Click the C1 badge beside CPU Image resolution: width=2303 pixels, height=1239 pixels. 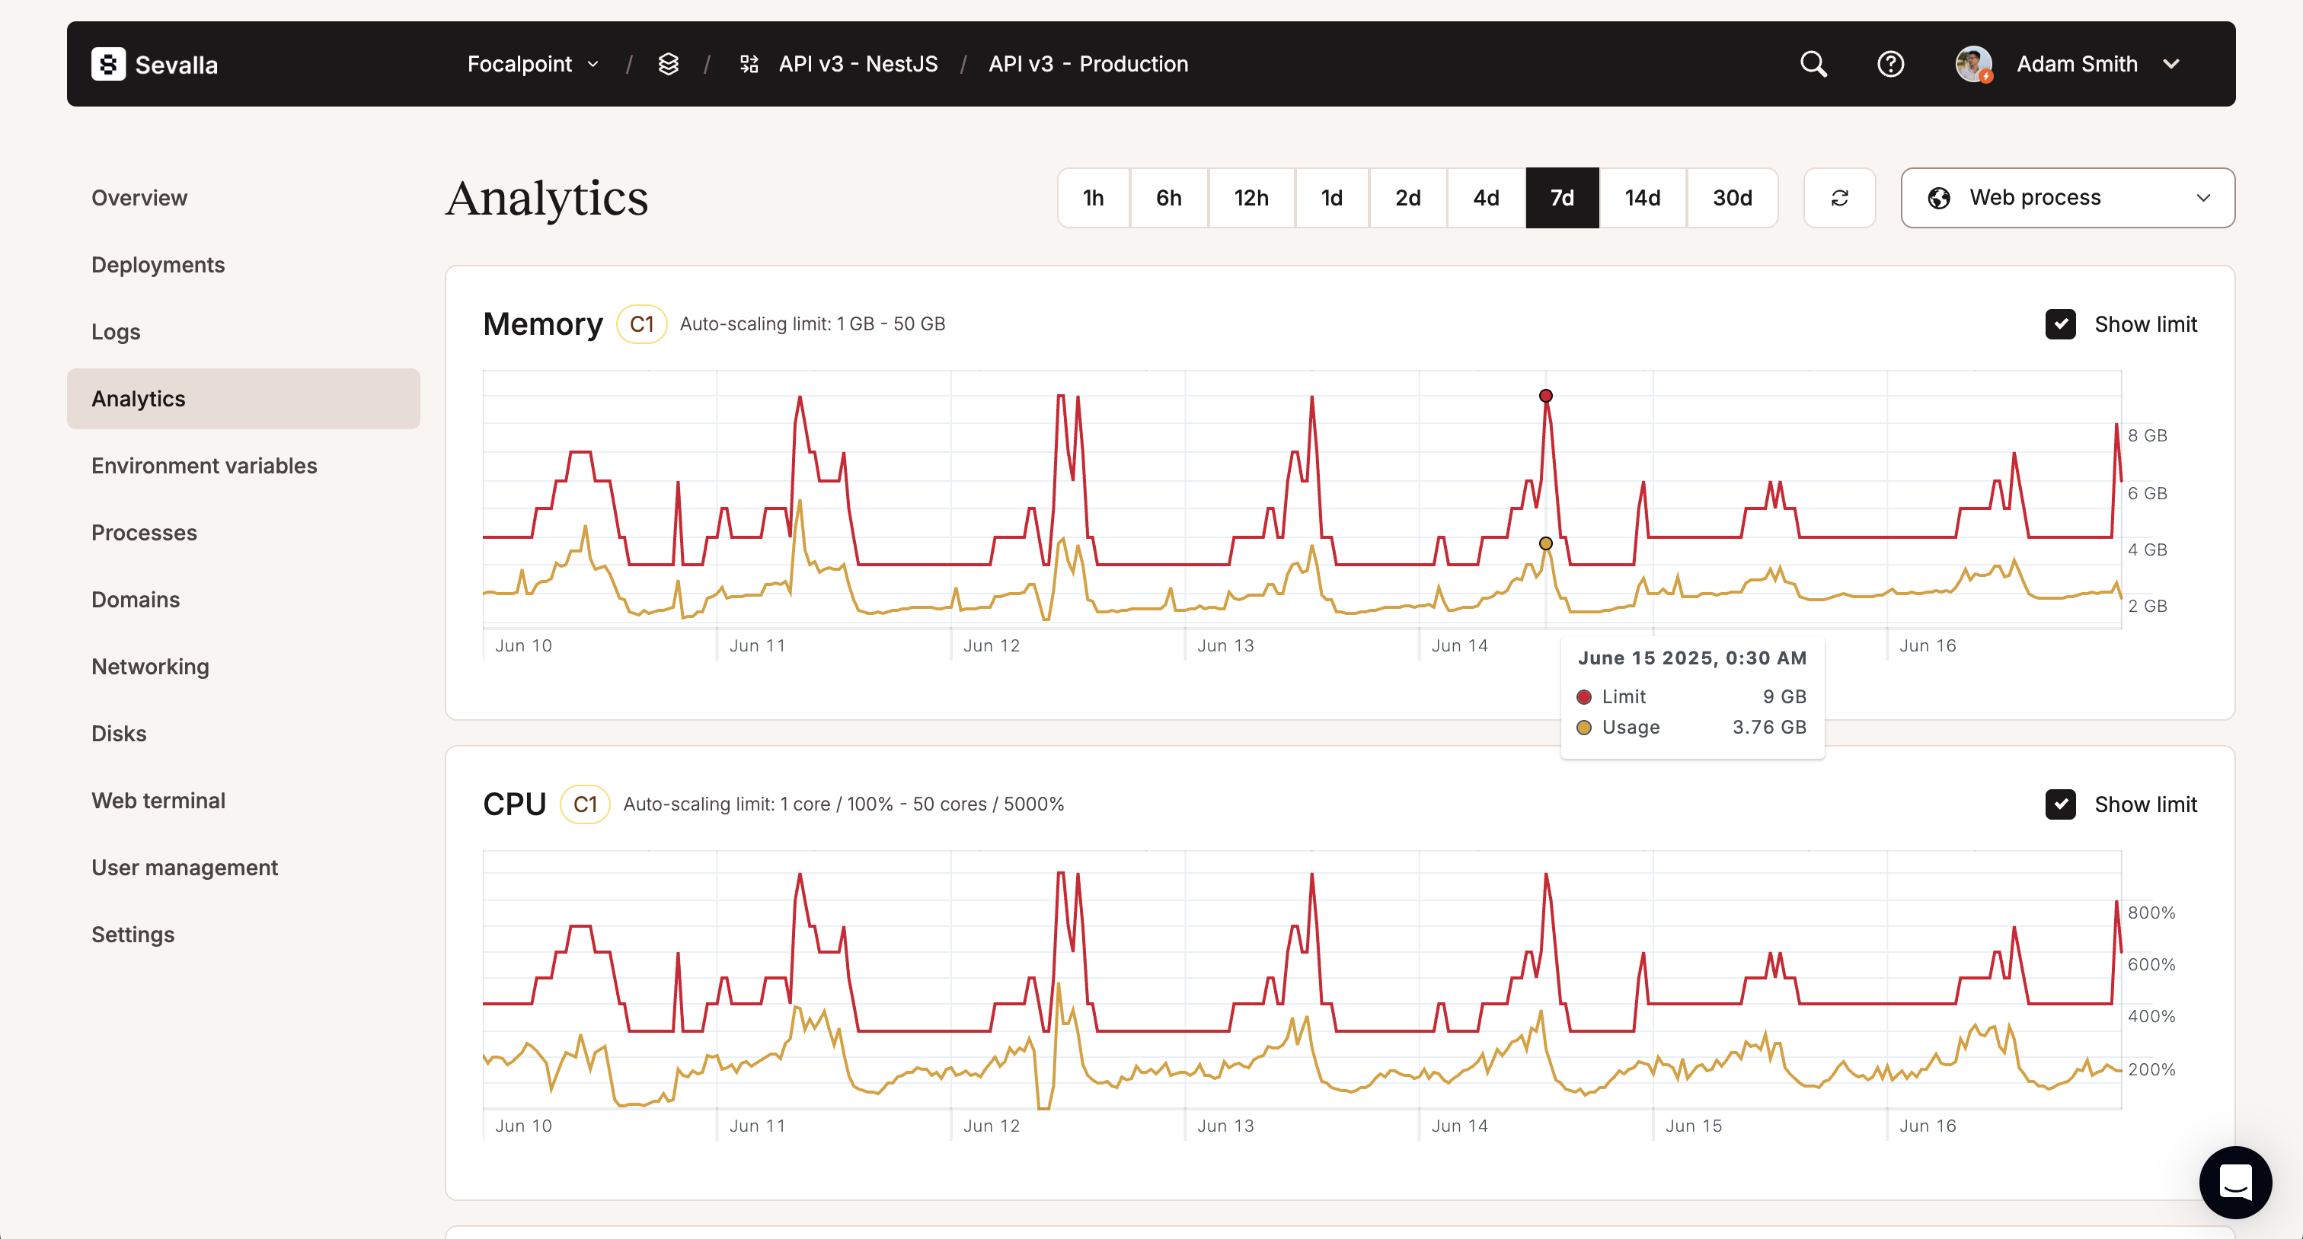pos(585,804)
